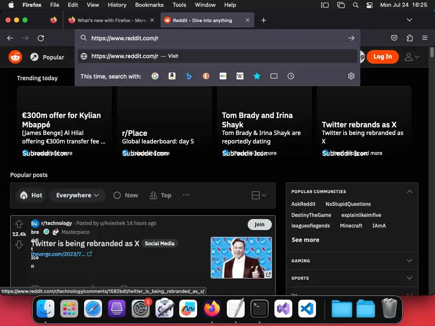Show more sort options ellipsis
Viewport: 435px width, 326px height.
[x=186, y=195]
